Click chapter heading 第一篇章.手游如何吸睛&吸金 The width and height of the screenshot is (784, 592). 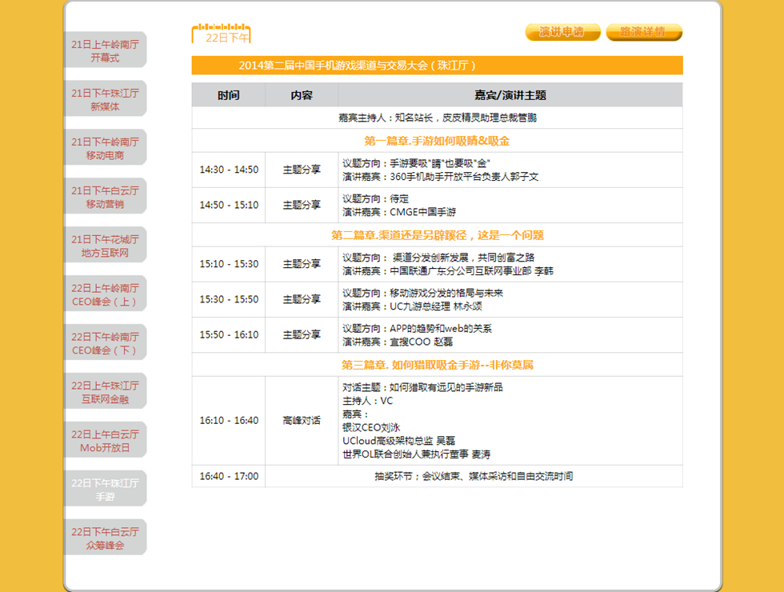coord(437,141)
